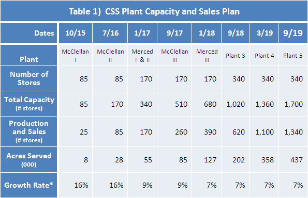This screenshot has height=198, width=308.
Task: Click the 510 total capacity value
Action: pyautogui.click(x=181, y=104)
